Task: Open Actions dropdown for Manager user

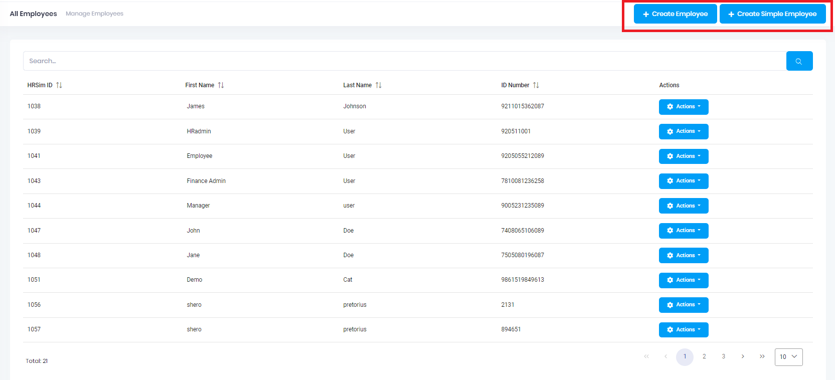Action: coord(684,206)
